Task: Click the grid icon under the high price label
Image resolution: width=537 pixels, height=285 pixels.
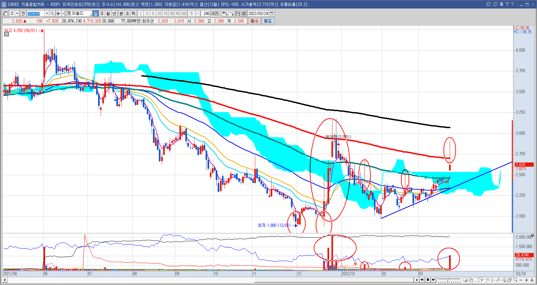Action: (x=7, y=34)
